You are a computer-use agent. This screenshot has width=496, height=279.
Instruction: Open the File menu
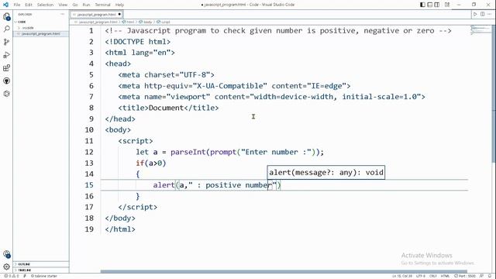[17, 5]
